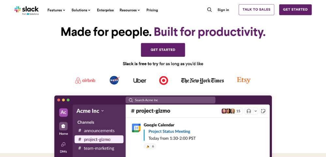The width and height of the screenshot is (326, 157).
Task: Expand the Acme Inc workspace menu
Action: click(x=90, y=111)
